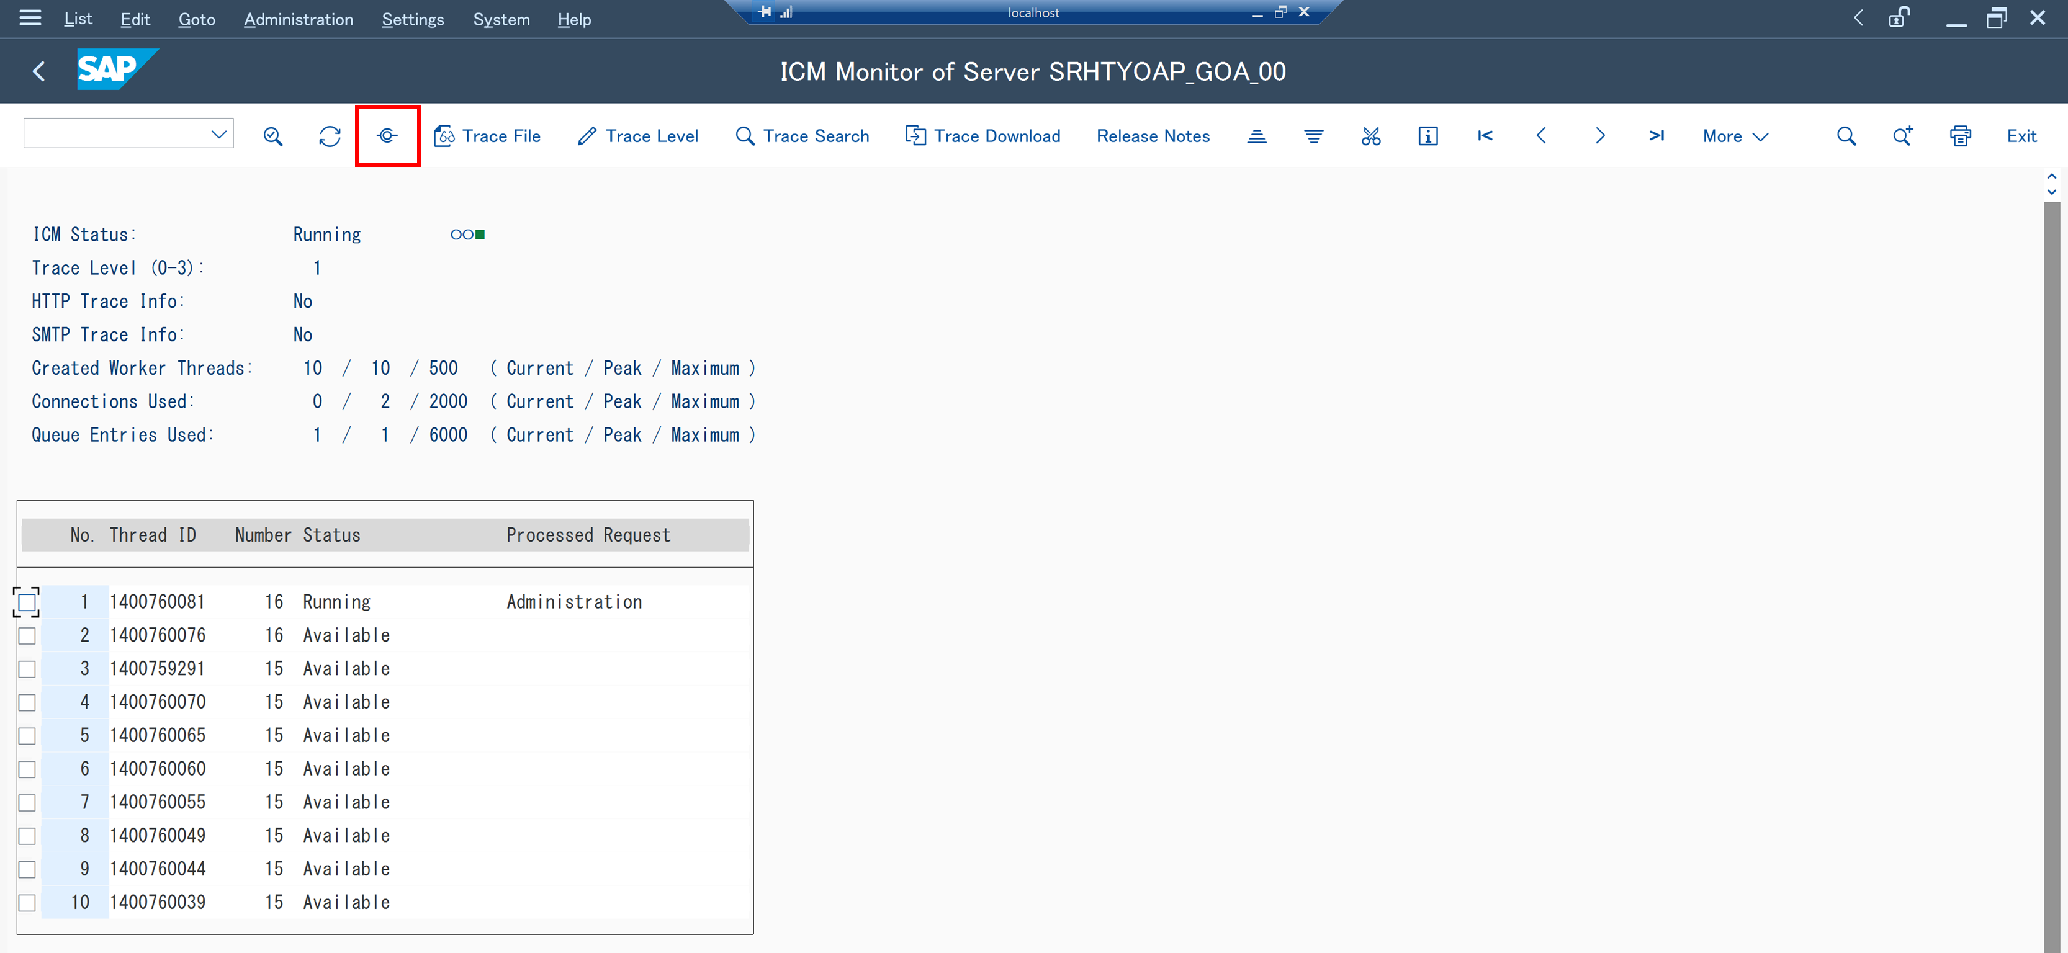Click the details magnifier icon
2068x953 pixels.
273,136
